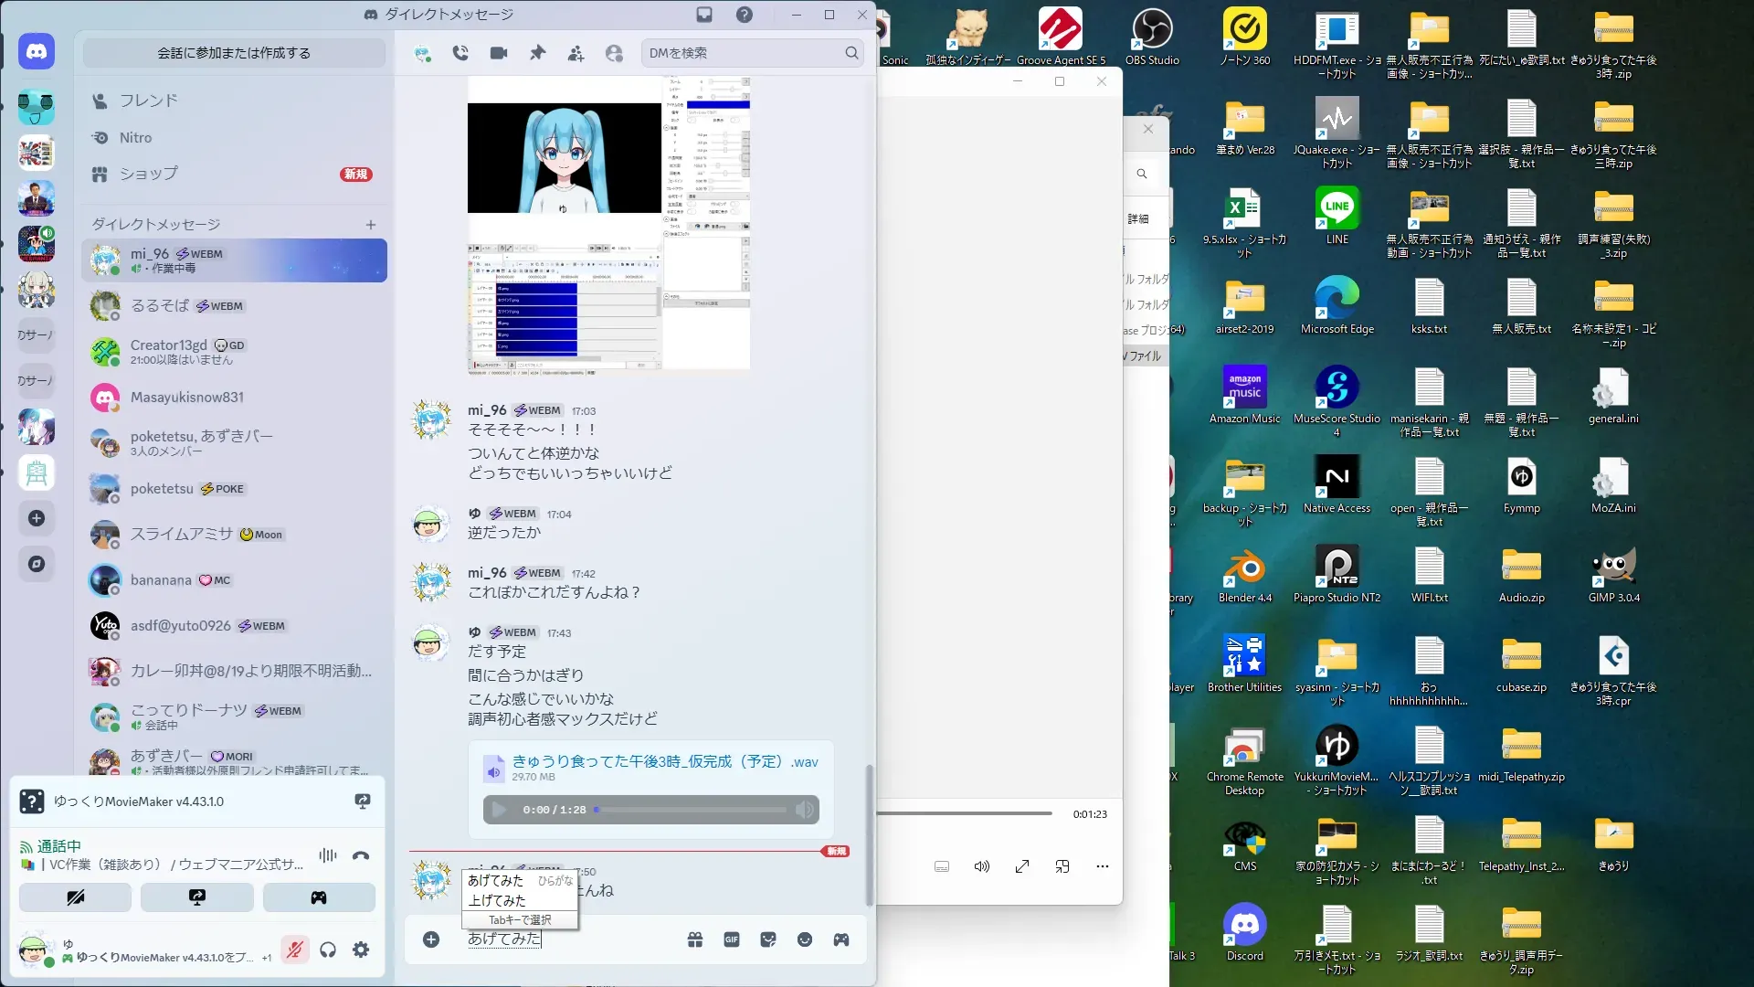1754x987 pixels.
Task: Add friends to this DM
Action: (x=576, y=53)
